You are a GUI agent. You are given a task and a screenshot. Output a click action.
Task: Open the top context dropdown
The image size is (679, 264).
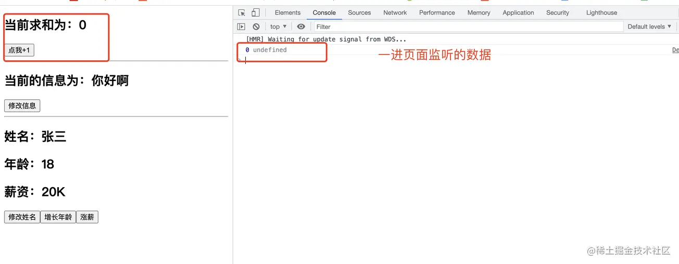[279, 27]
